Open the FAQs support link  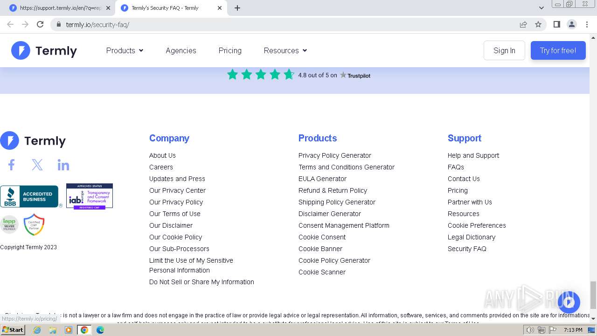pos(456,167)
